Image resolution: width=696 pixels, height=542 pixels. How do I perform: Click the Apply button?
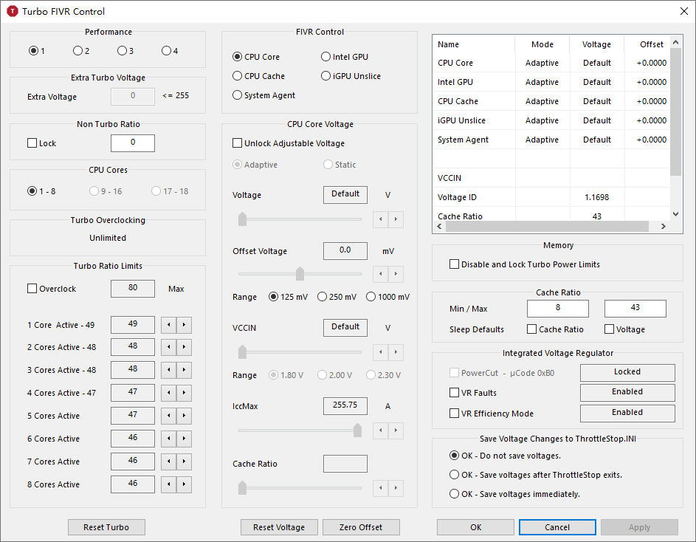(639, 527)
